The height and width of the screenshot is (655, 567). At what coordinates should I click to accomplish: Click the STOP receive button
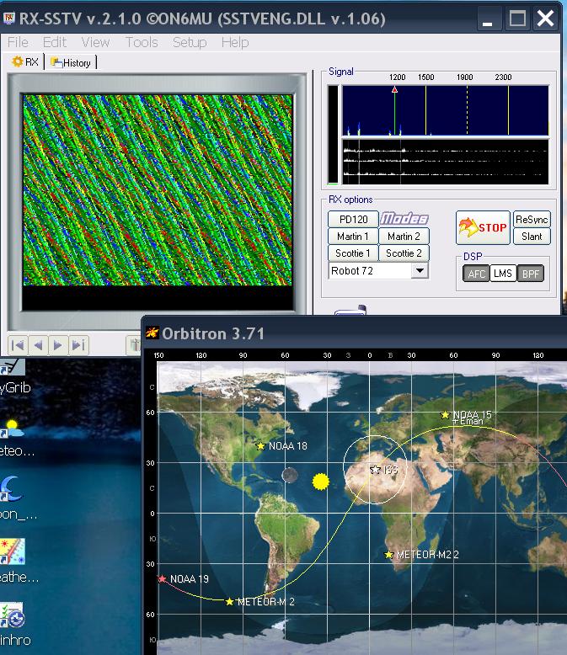point(483,227)
